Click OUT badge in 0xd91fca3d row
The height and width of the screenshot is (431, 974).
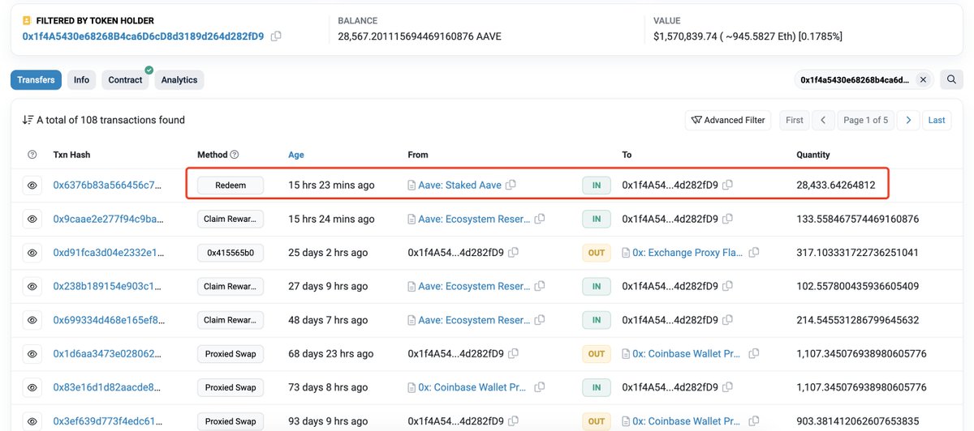click(x=597, y=253)
